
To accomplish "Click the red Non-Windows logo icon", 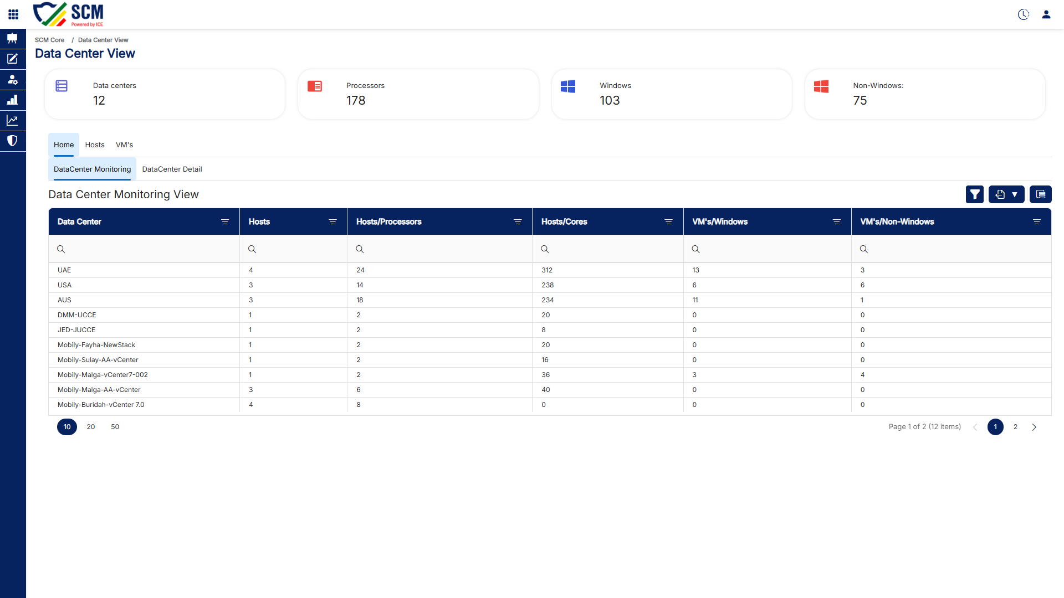I will 821,86.
